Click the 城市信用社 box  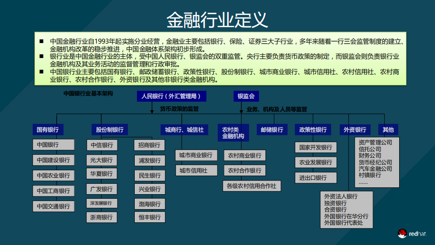pos(196,170)
